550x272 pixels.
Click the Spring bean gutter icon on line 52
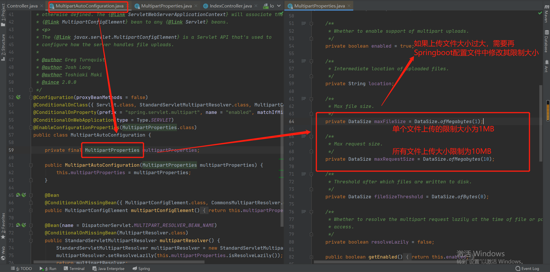(x=18, y=97)
